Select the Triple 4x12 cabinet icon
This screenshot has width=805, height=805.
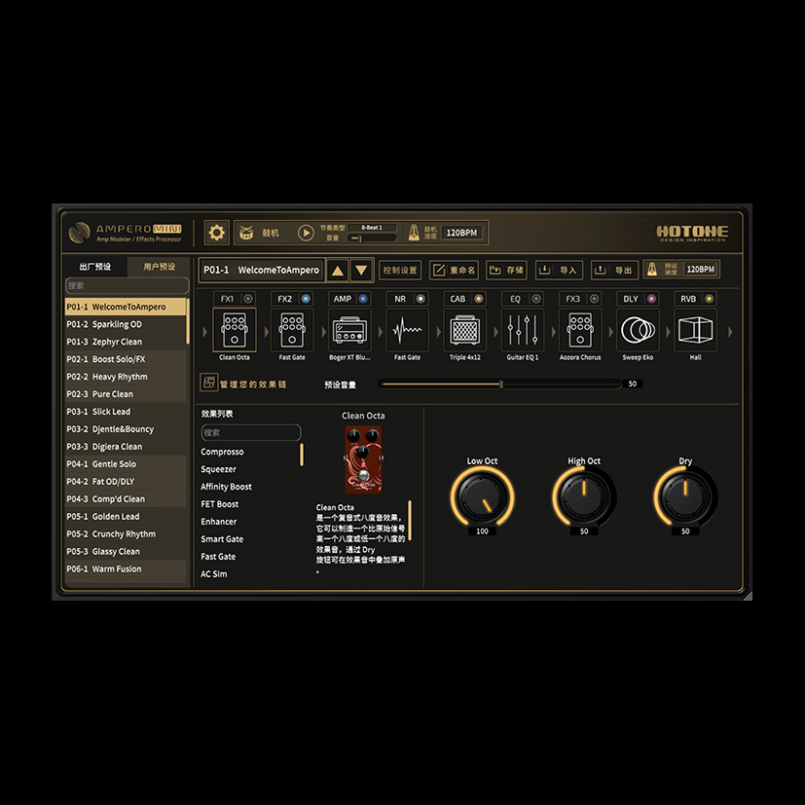pyautogui.click(x=464, y=331)
